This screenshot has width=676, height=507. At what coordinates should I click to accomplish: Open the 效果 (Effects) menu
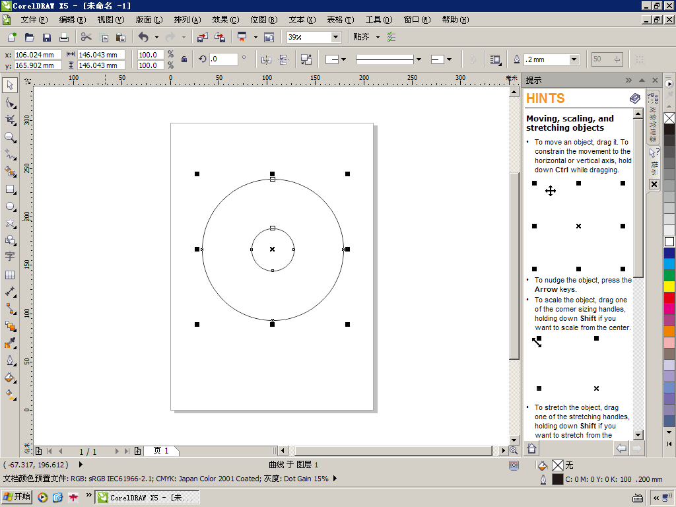point(225,20)
